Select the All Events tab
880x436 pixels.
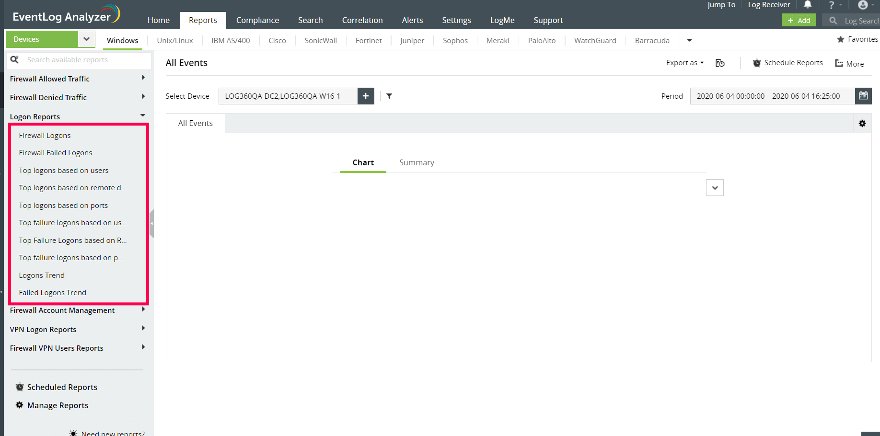coord(196,123)
